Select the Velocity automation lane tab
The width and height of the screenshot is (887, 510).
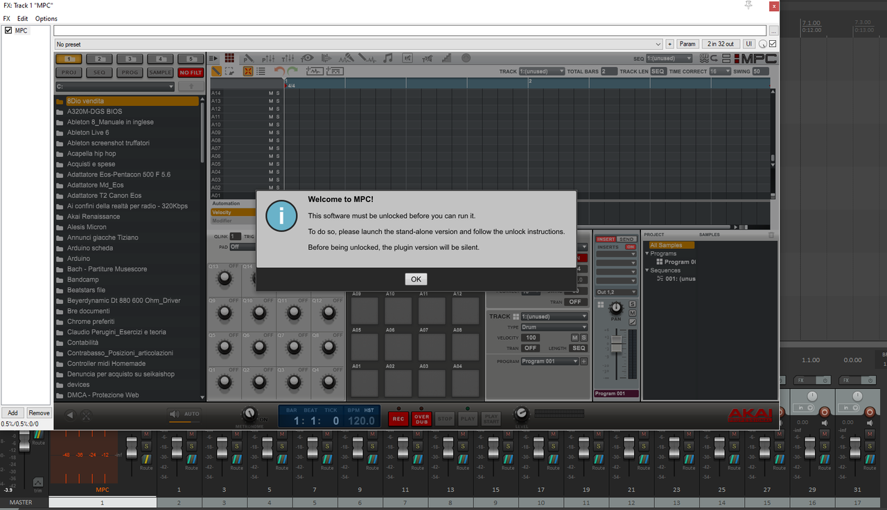point(232,212)
